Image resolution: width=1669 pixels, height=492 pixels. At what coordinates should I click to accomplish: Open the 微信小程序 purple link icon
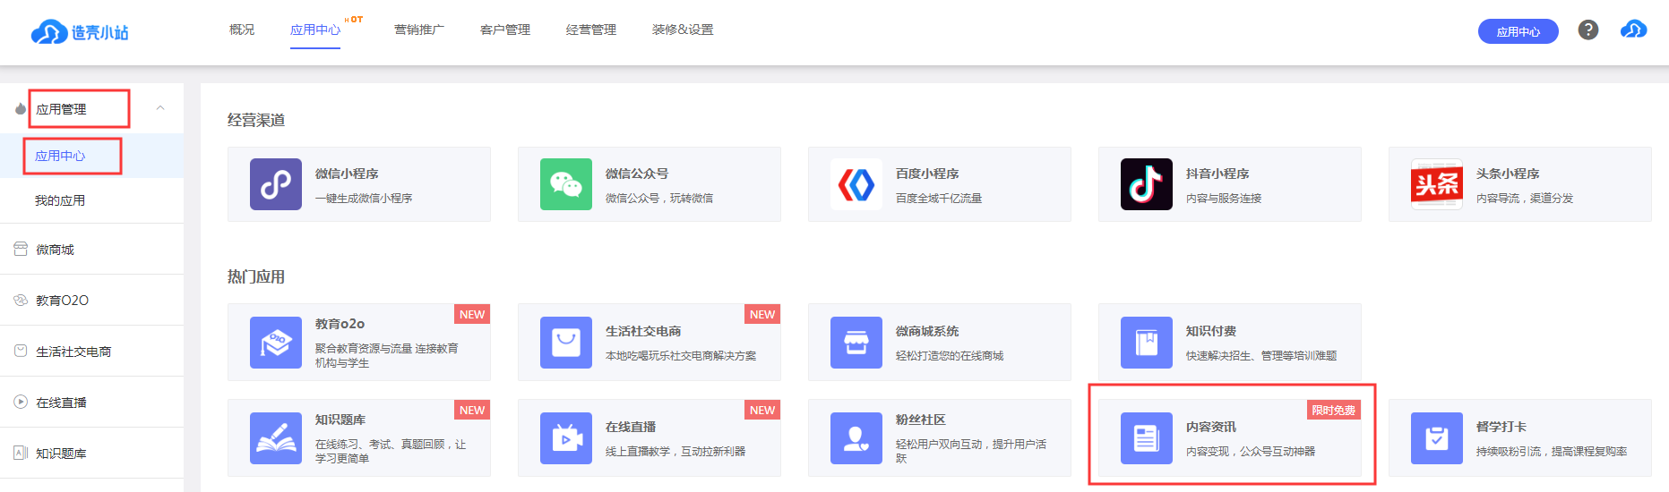(276, 184)
